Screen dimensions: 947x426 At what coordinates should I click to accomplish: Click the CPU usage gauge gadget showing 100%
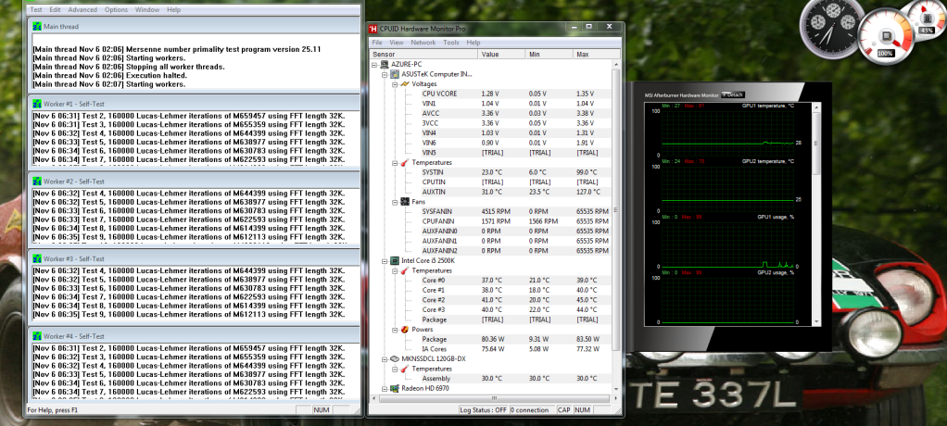[x=886, y=34]
